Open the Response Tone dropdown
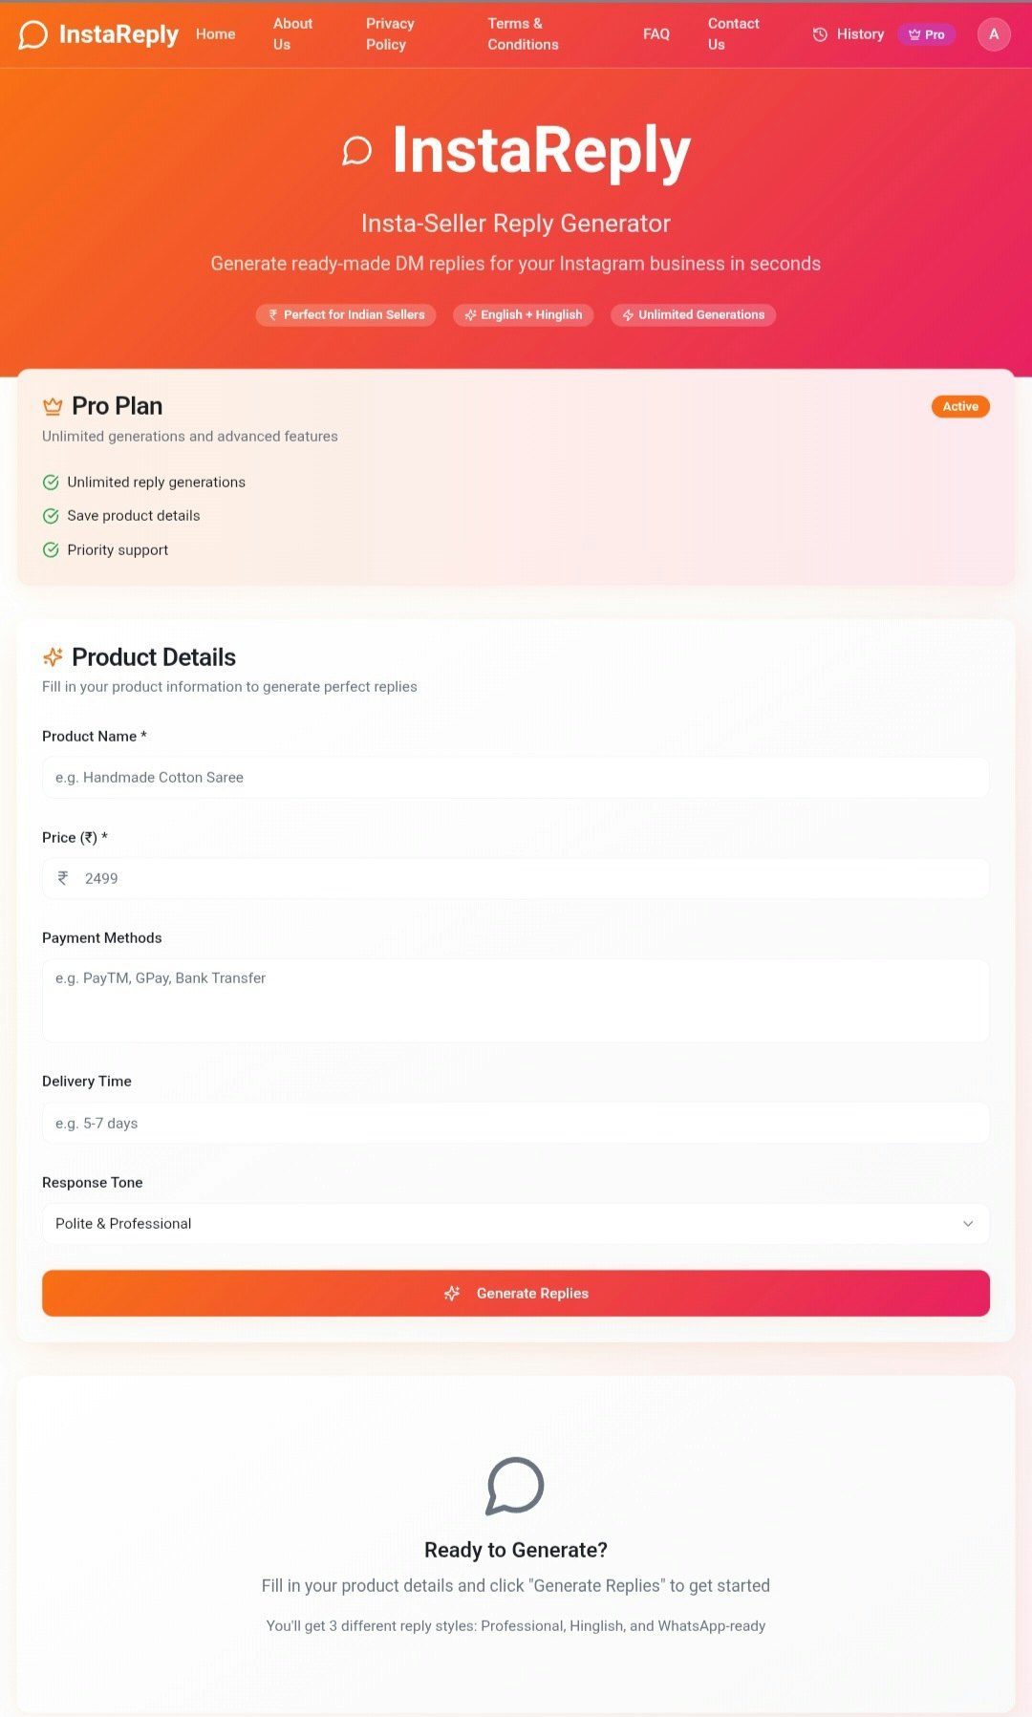 click(x=515, y=1223)
